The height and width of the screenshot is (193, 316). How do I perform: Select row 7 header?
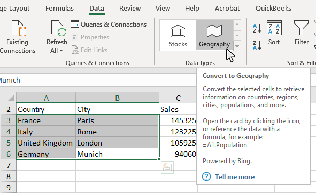pos(8,165)
